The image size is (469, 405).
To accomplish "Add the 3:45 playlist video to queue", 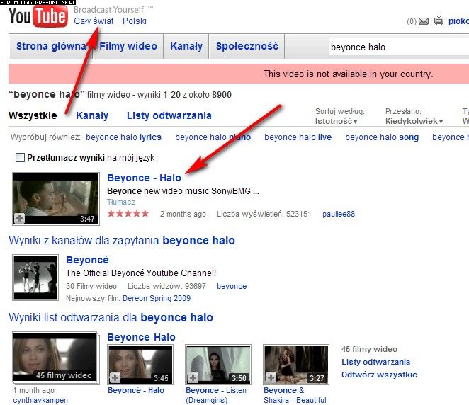I will (x=114, y=378).
